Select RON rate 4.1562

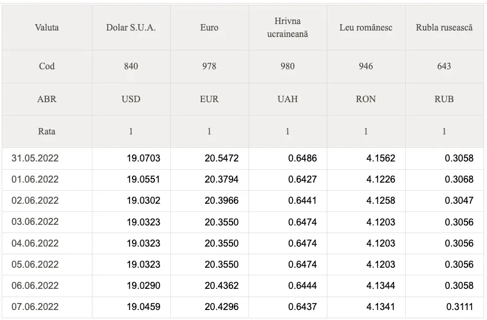pos(381,159)
